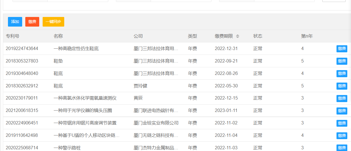351x151 pixels.
Task: Click the company 厦门金铨实业有限公司
Action: coord(156,123)
